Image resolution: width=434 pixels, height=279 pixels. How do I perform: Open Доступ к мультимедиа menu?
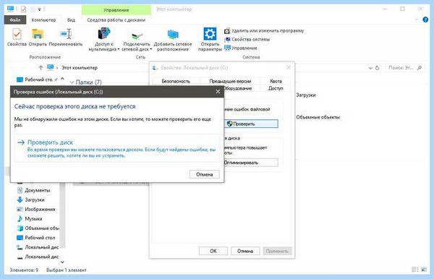pyautogui.click(x=103, y=39)
